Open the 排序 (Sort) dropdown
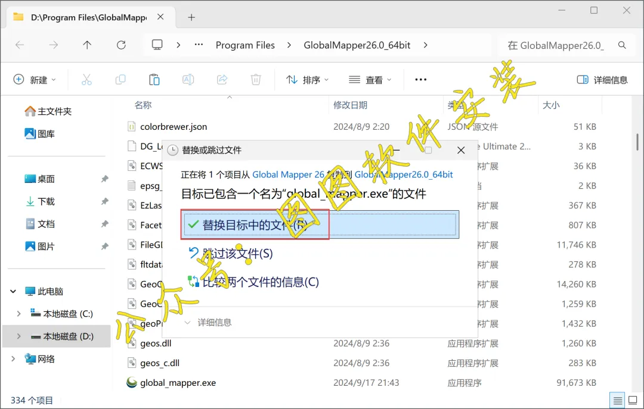 point(308,80)
